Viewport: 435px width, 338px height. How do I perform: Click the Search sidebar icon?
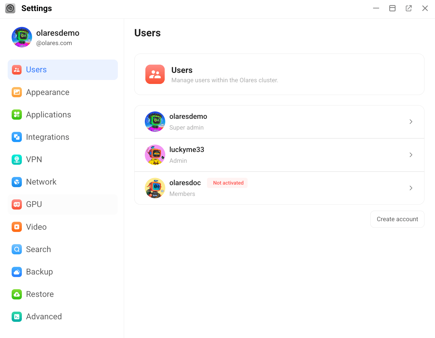click(17, 249)
